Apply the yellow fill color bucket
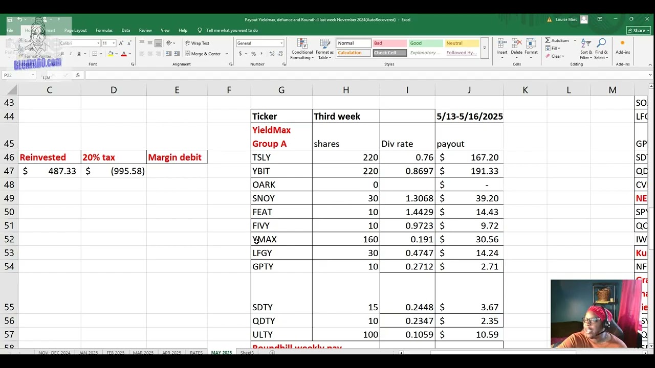Viewport: 655px width, 368px height. click(x=111, y=54)
